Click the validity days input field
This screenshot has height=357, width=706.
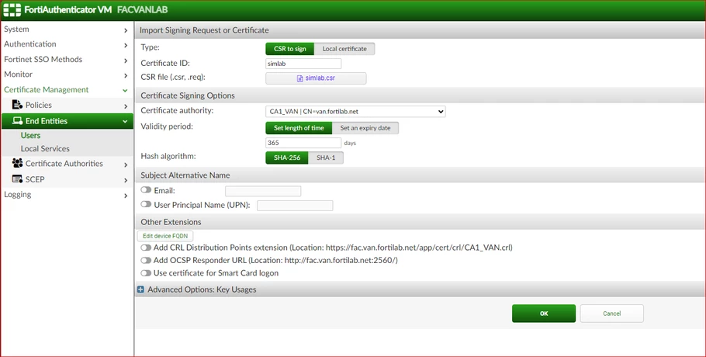[x=303, y=143]
